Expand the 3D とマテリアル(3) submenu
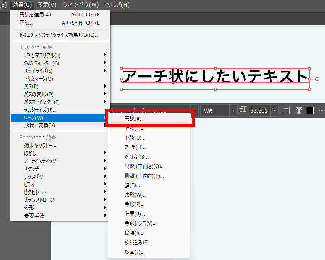The height and width of the screenshot is (260, 325). click(60, 55)
